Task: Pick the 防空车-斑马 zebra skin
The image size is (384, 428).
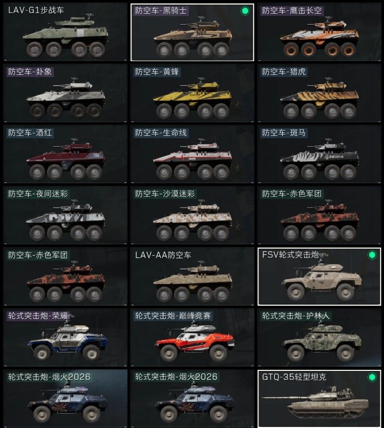Action: pos(319,154)
